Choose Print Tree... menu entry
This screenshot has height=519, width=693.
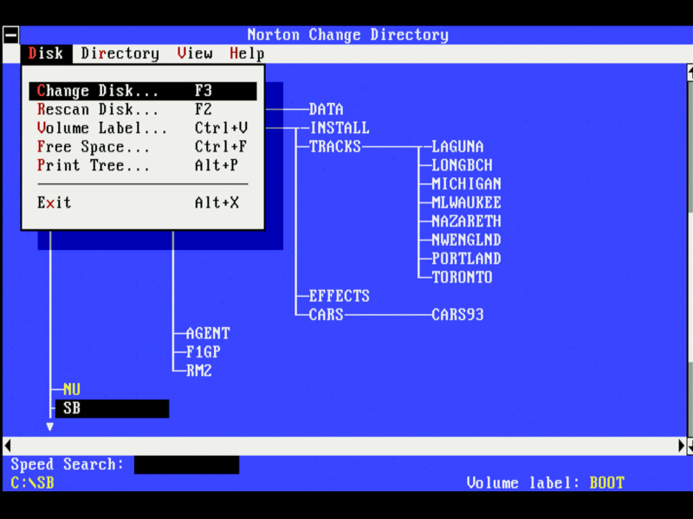pyautogui.click(x=143, y=165)
